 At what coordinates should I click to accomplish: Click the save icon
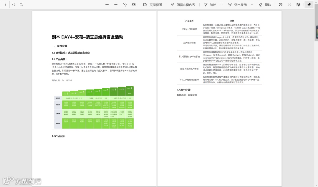pos(289,4)
